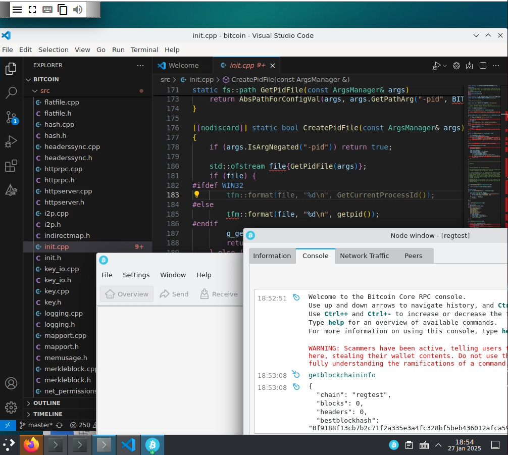
Task: Open the run/debug dropdown arrow in editor toolbar
Action: pos(445,66)
